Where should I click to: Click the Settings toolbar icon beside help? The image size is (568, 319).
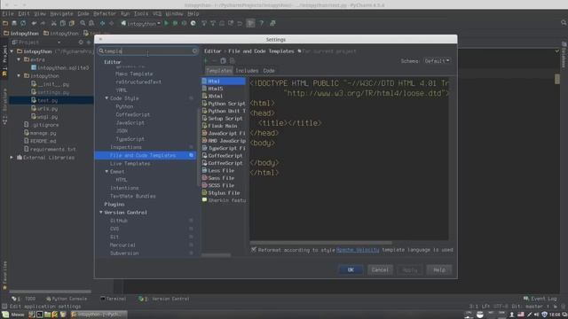point(250,23)
